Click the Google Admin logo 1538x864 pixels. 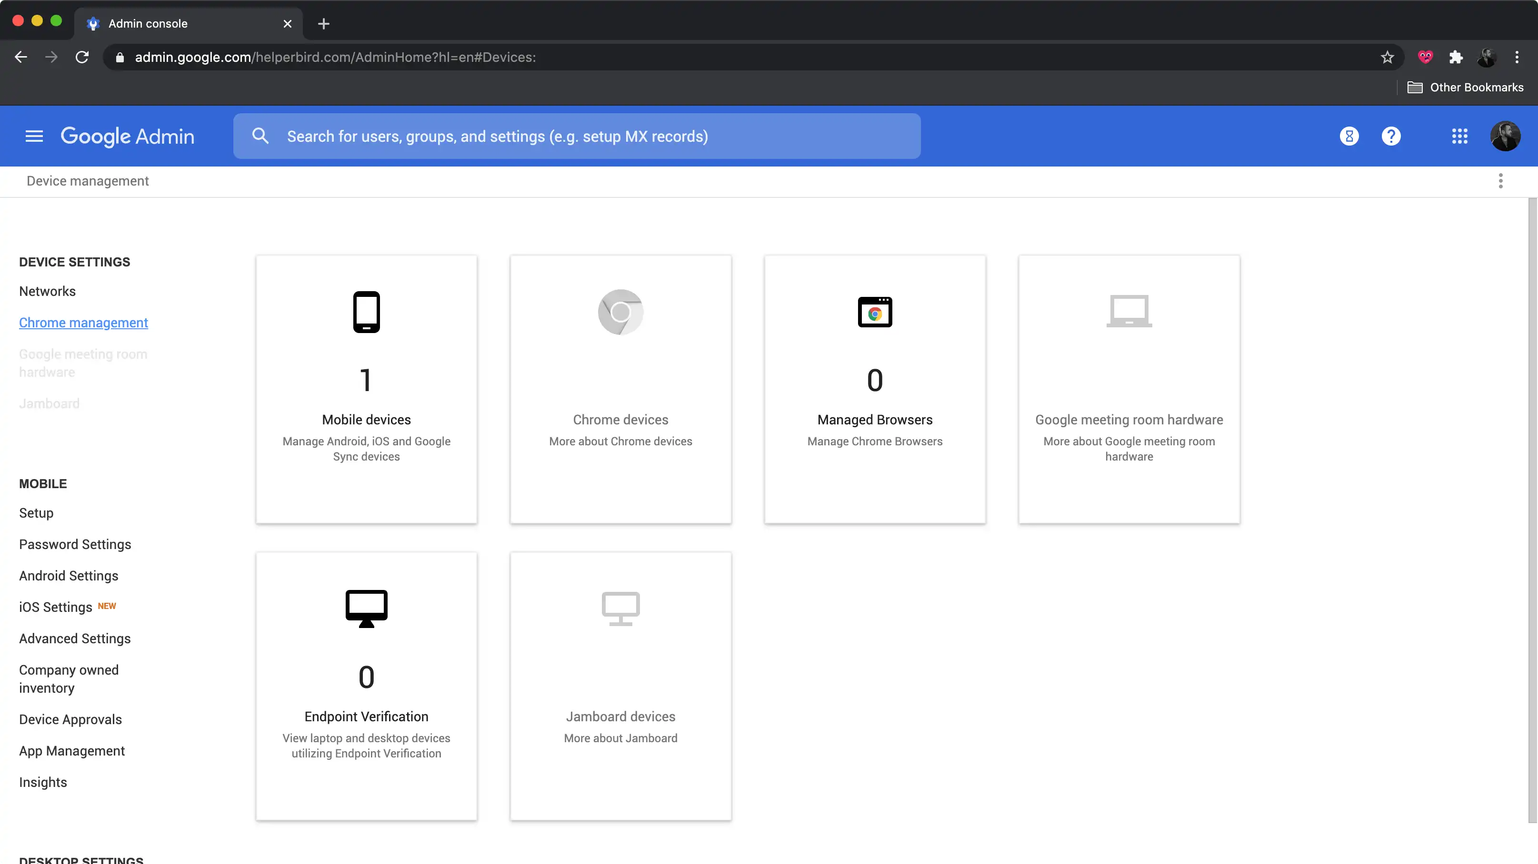point(127,136)
